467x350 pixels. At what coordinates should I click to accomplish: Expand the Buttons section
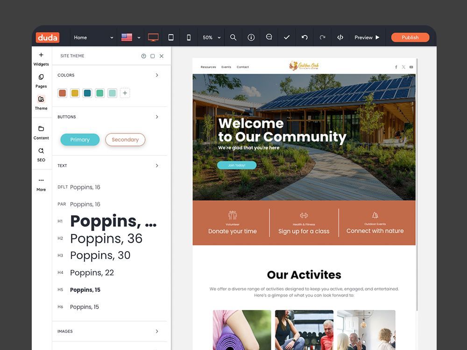(157, 117)
